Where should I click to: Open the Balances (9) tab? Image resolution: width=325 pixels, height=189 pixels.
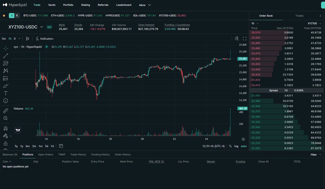tap(10, 154)
